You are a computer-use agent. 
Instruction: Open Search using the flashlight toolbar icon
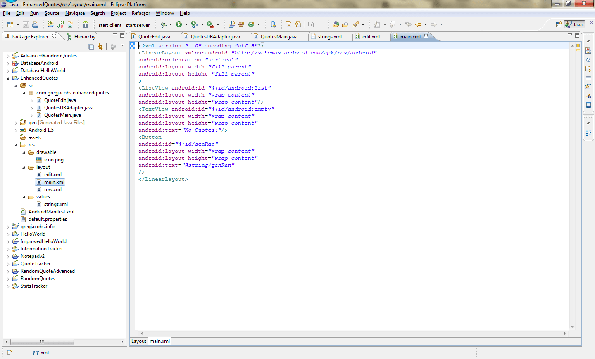point(356,24)
